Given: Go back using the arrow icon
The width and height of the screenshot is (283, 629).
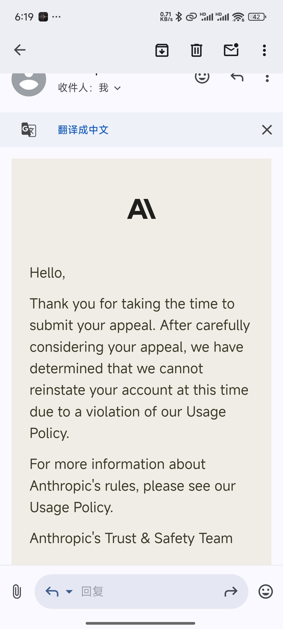Looking at the screenshot, I should click(20, 50).
